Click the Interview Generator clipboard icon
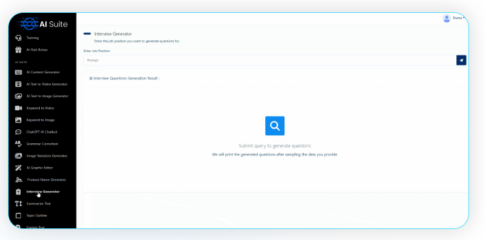The image size is (485, 240). [x=18, y=192]
